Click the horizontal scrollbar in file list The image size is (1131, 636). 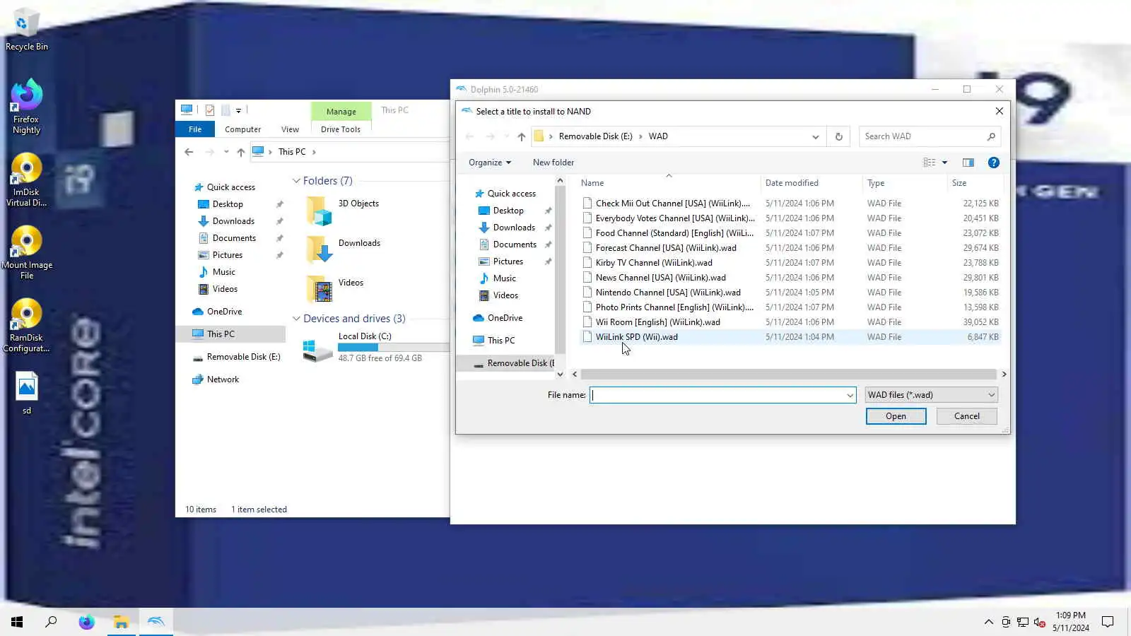(x=788, y=374)
